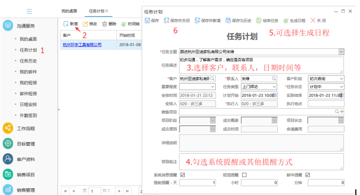Screen dimensions: 360x195
Task: Toggle the 系统消息提醒 checkbox
Action: [183, 175]
